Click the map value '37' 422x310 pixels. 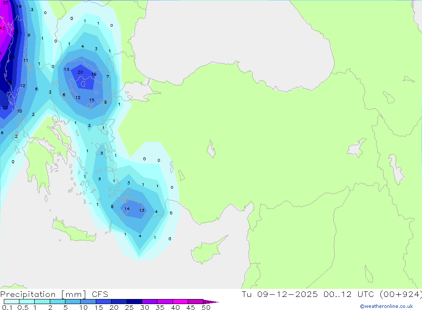5,3
